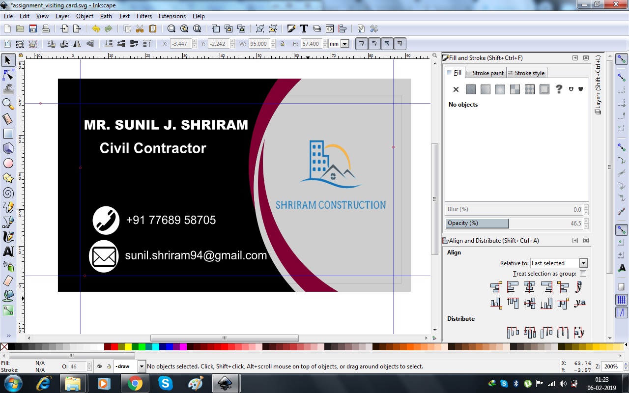Image resolution: width=629 pixels, height=393 pixels.
Task: Toggle visibility of the draw layer
Action: tap(100, 366)
